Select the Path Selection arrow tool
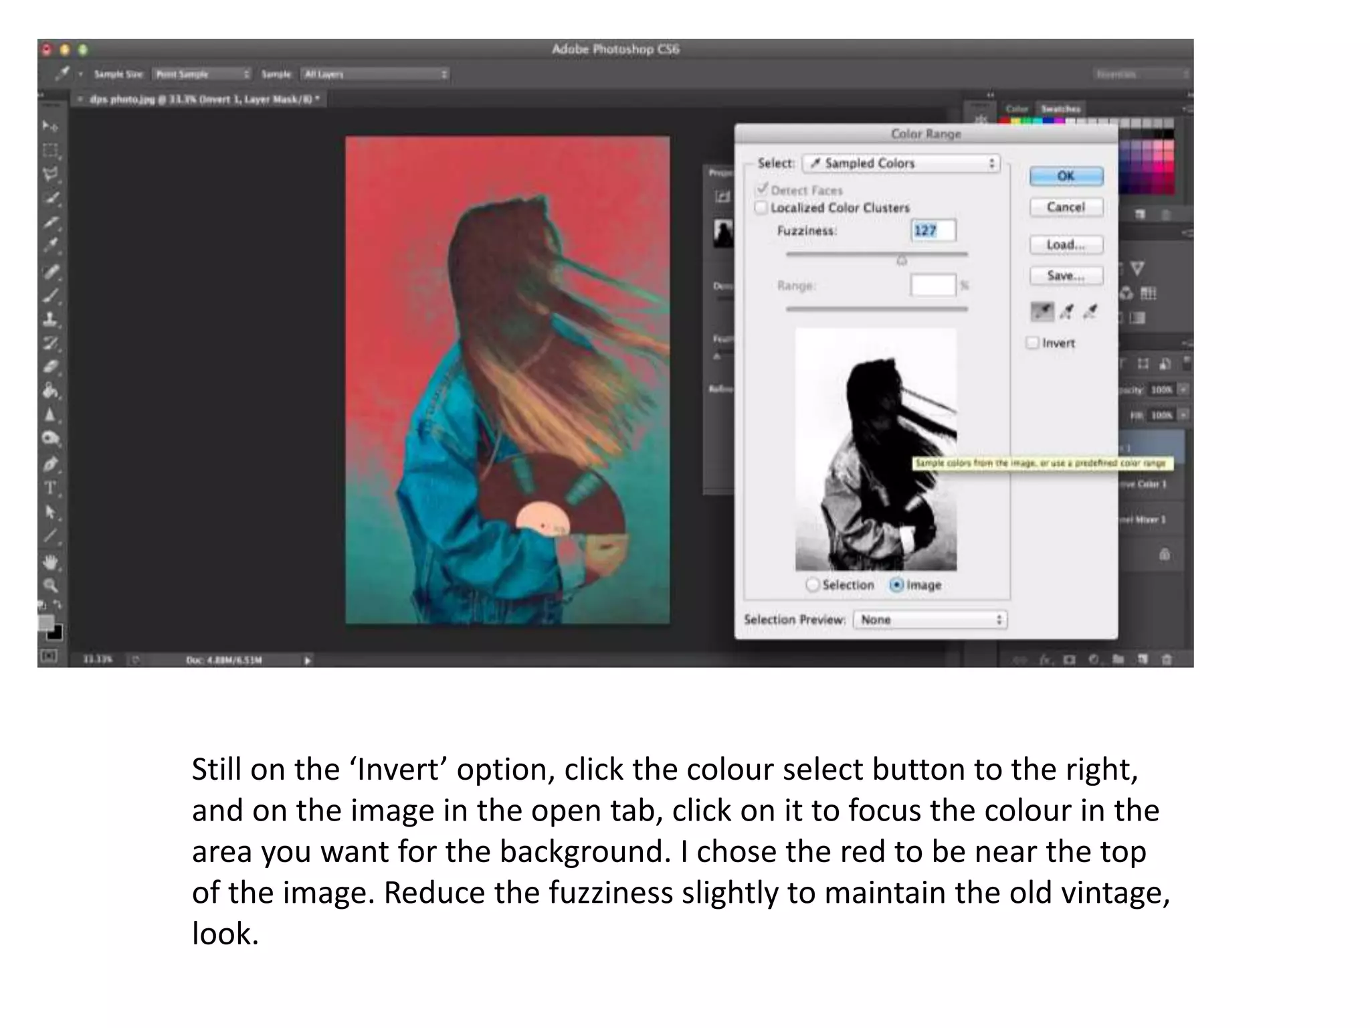1370x1028 pixels. click(50, 512)
